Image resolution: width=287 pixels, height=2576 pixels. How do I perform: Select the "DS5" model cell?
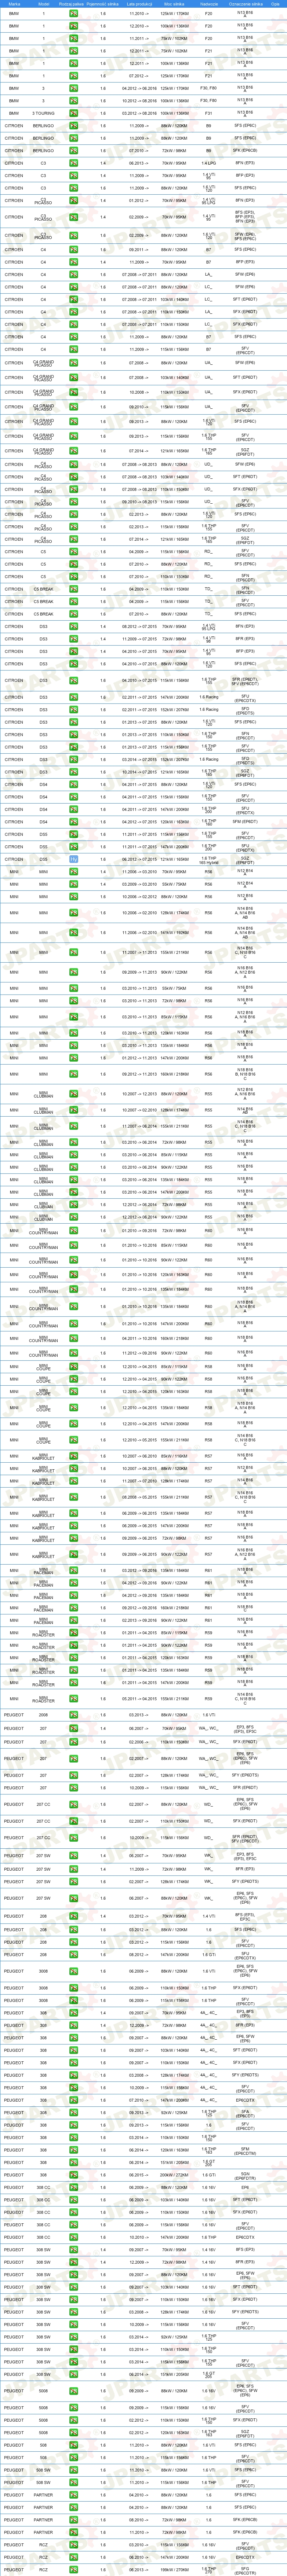click(43, 859)
